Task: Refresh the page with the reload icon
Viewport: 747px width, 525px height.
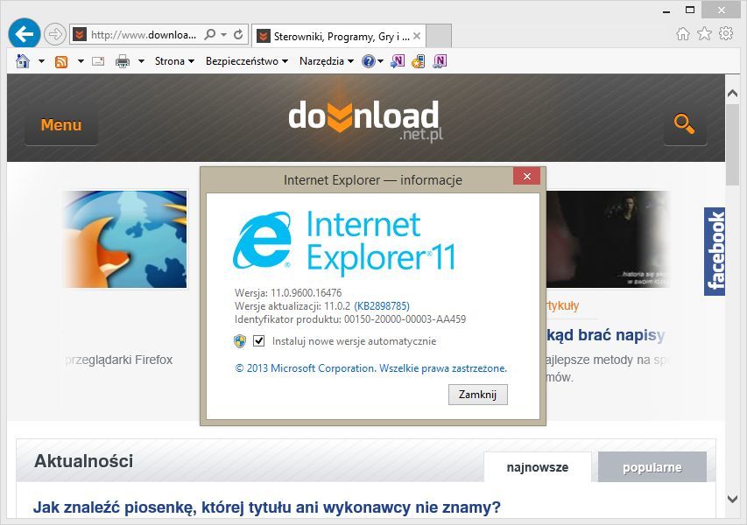Action: click(x=239, y=34)
